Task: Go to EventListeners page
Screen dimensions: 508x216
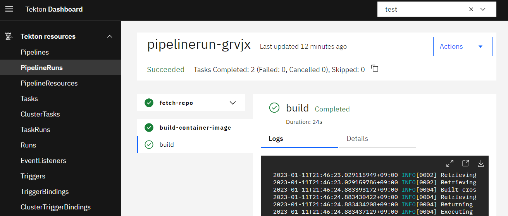Action: [x=60, y=161]
